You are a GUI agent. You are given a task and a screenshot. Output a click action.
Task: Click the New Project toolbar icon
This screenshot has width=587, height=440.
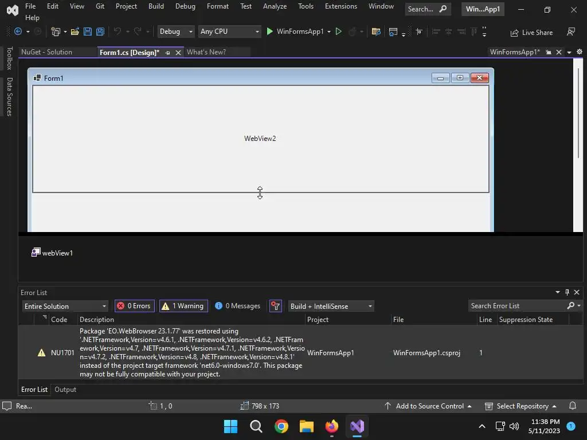tap(56, 32)
